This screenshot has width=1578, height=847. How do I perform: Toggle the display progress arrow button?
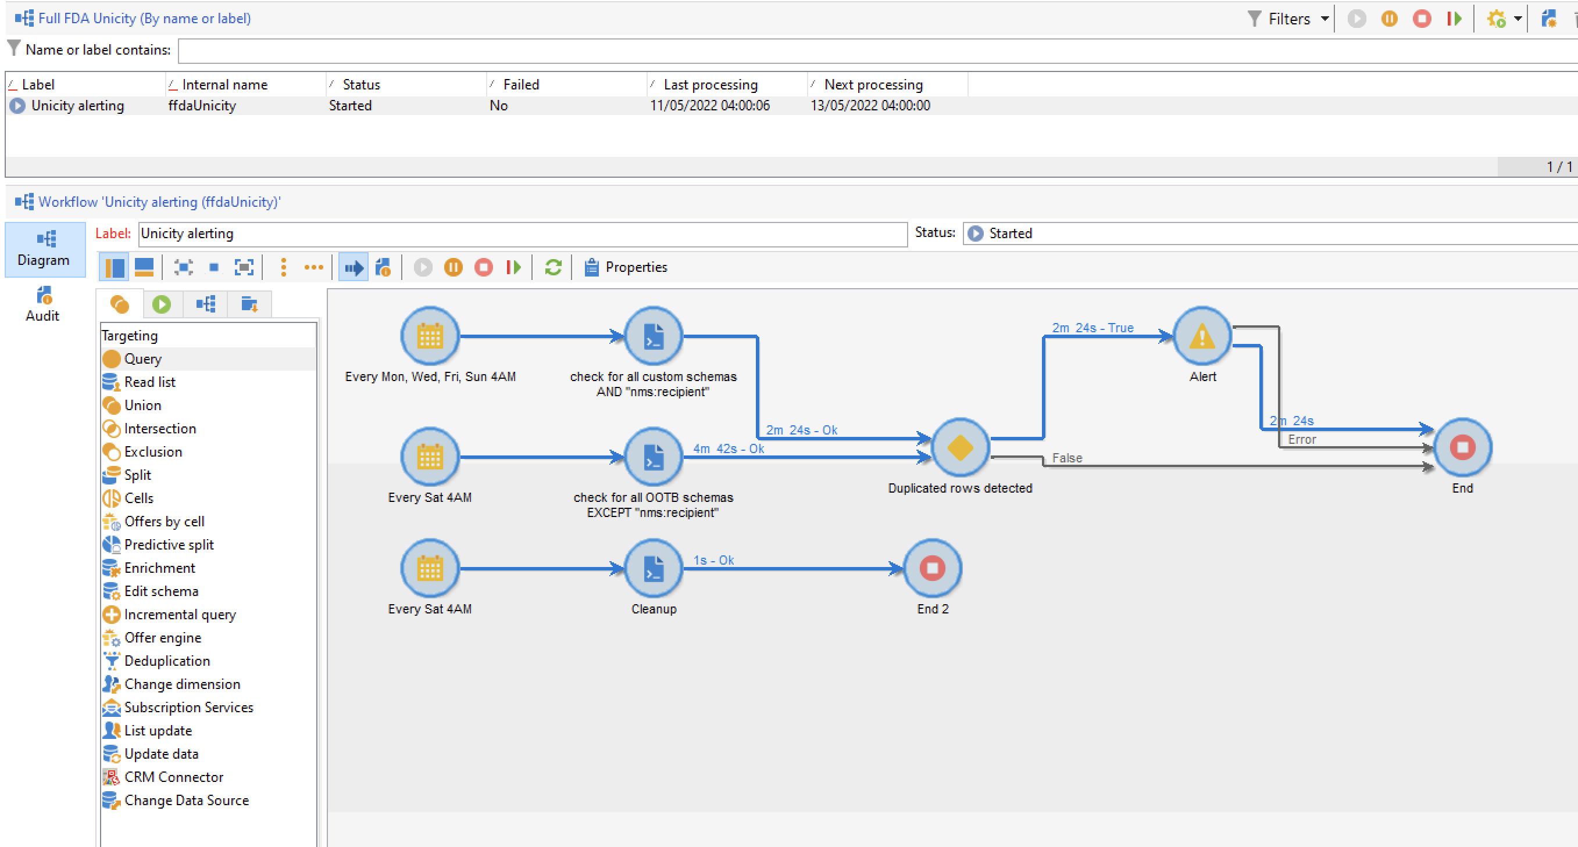[354, 267]
